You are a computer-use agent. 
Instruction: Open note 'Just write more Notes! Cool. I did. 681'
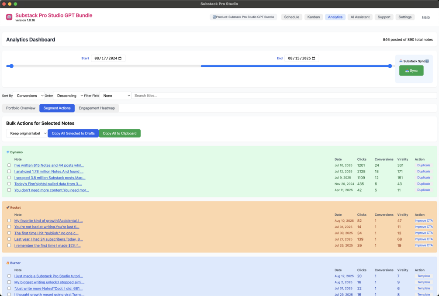pos(48,289)
